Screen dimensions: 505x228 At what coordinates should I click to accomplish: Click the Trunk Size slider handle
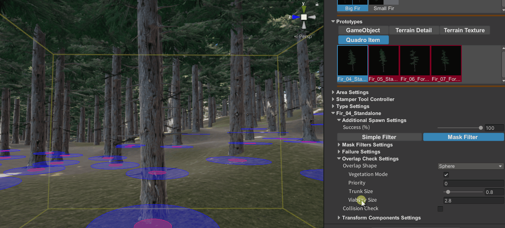point(448,191)
